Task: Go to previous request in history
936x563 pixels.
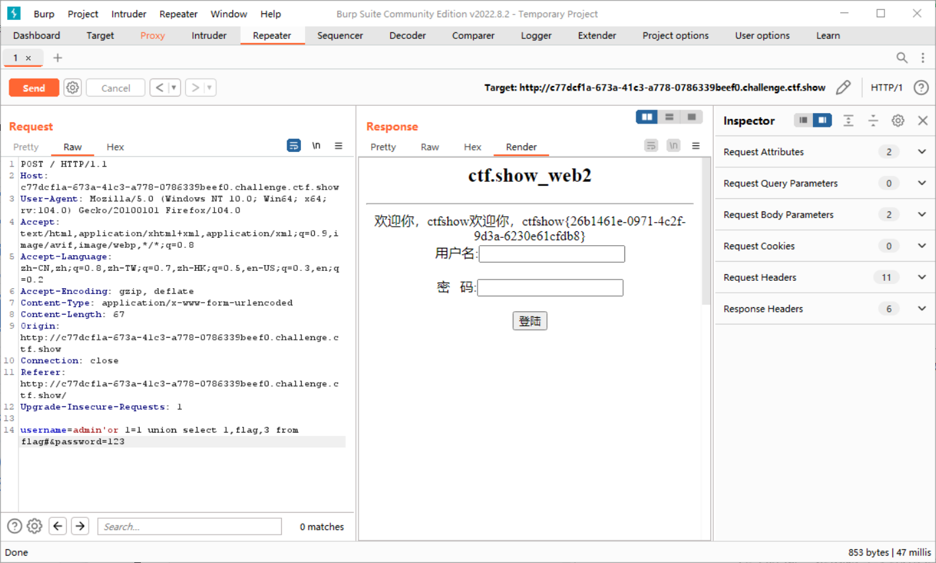Action: (x=159, y=87)
